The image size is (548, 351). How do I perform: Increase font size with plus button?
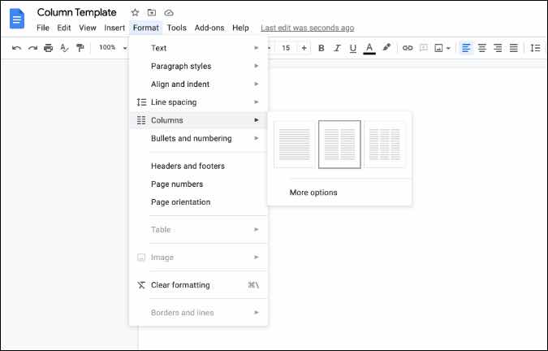(304, 48)
